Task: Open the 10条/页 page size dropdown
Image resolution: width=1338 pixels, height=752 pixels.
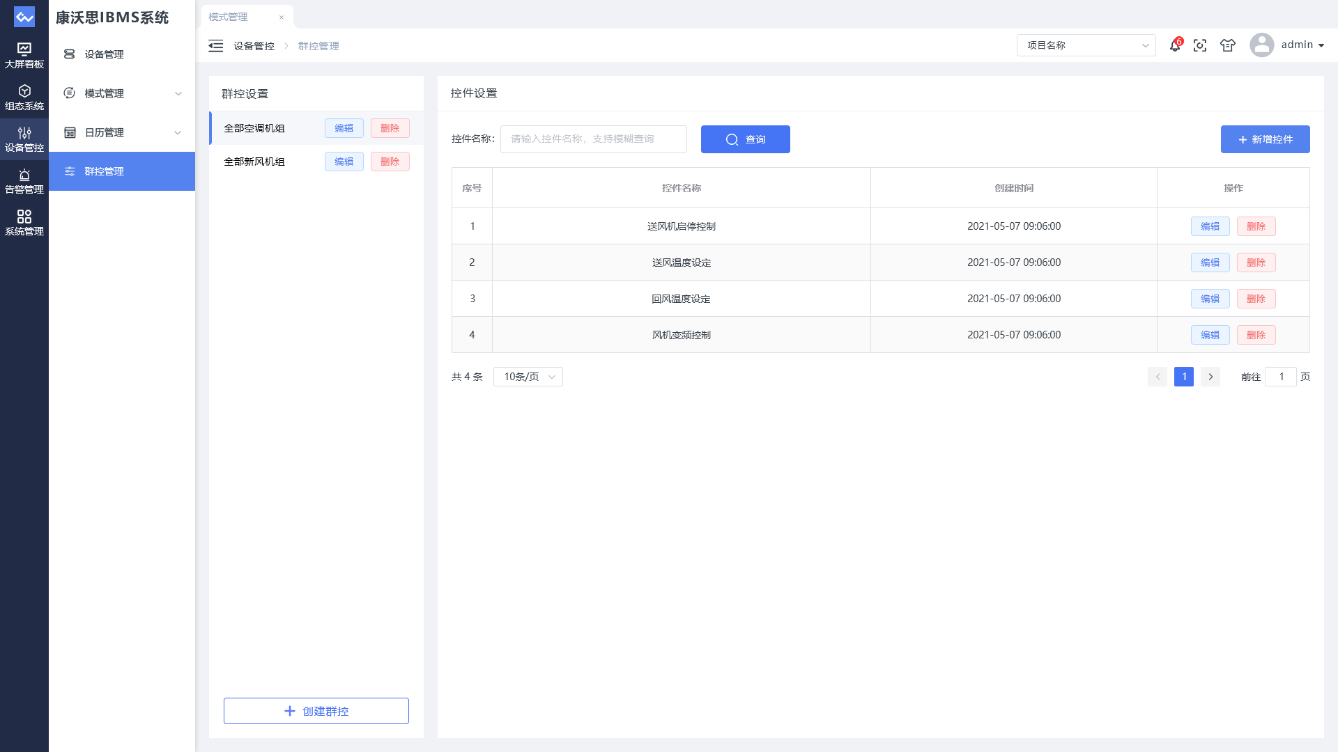Action: pos(528,377)
